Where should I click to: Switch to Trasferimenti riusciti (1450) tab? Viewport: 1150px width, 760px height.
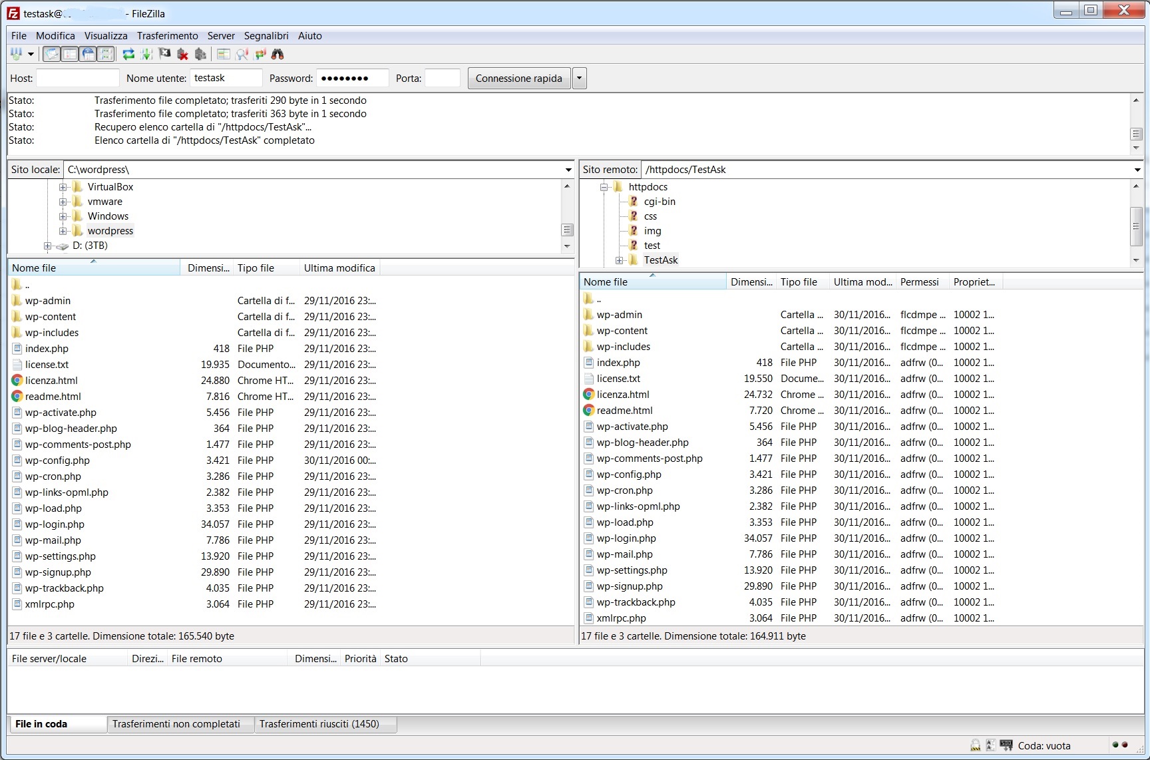click(325, 724)
